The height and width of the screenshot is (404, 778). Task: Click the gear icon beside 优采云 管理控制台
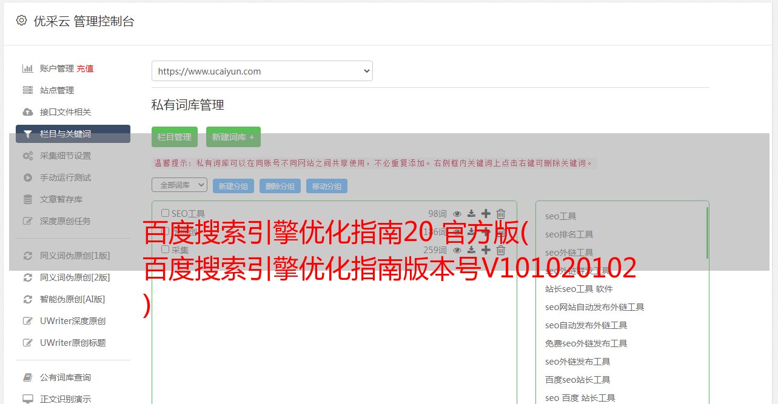tap(22, 21)
